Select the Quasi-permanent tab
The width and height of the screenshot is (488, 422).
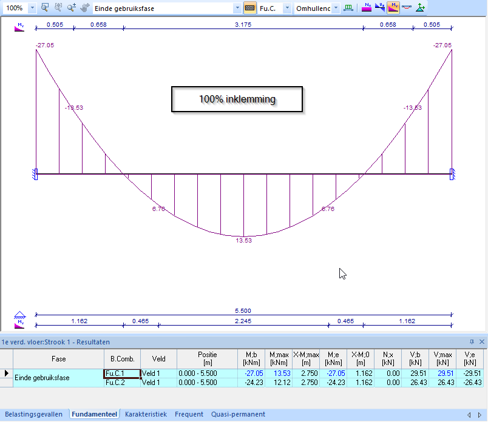click(238, 415)
